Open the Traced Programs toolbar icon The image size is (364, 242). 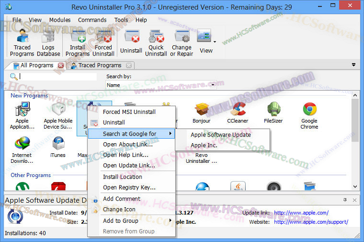click(22, 43)
